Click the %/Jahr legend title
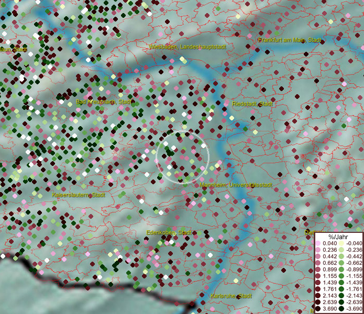The width and height of the screenshot is (364, 314). point(338,237)
